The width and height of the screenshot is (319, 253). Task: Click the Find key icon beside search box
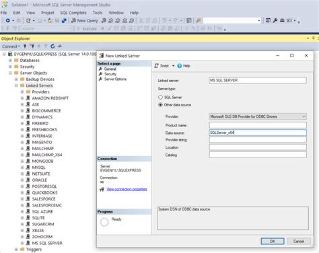point(199,20)
